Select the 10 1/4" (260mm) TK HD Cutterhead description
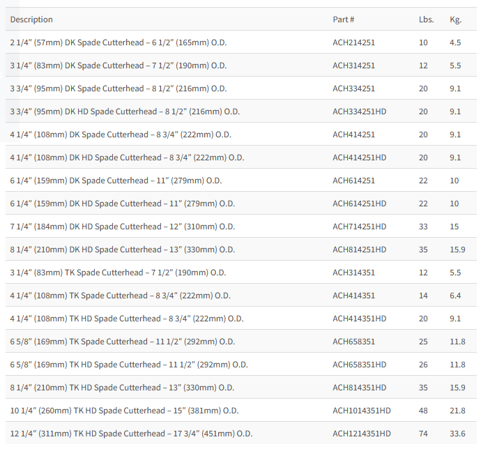Viewport: 490px width, 458px height. (x=127, y=411)
